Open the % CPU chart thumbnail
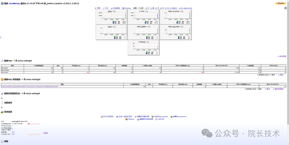This screenshot has height=145, width=289. [143, 17]
